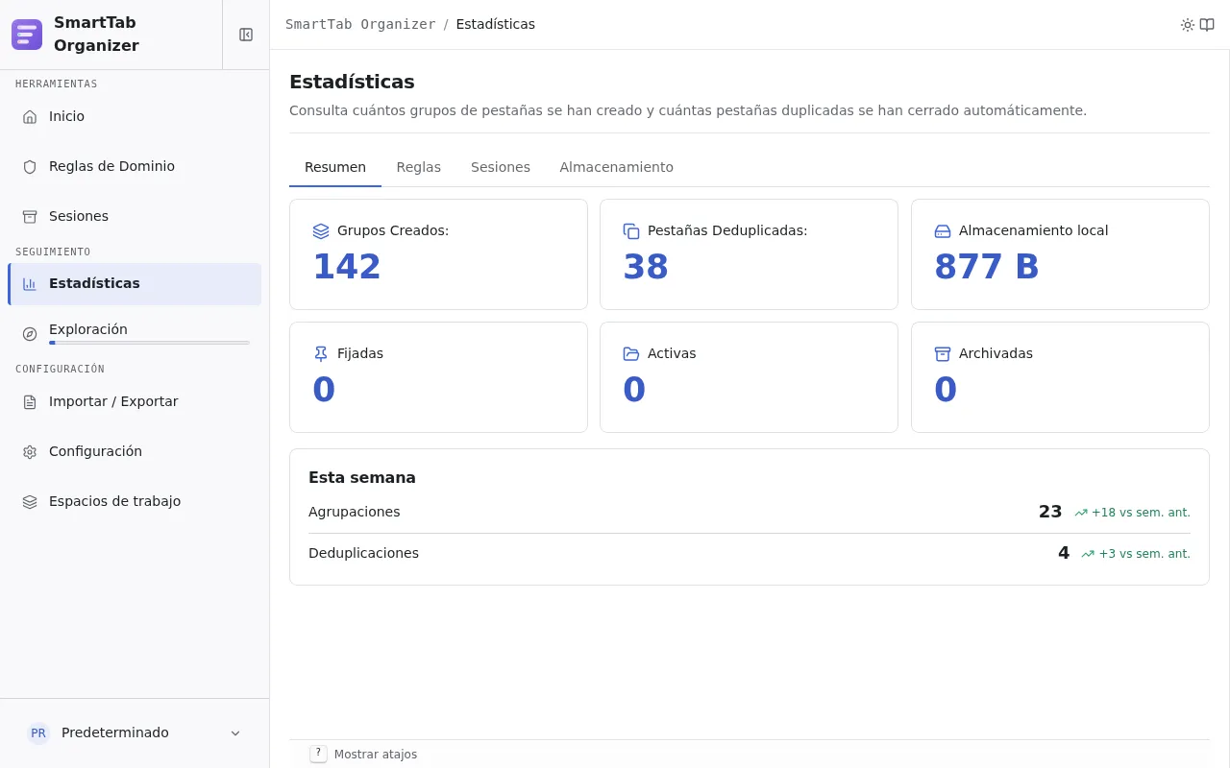Open Configuración in the sidebar

(x=135, y=451)
